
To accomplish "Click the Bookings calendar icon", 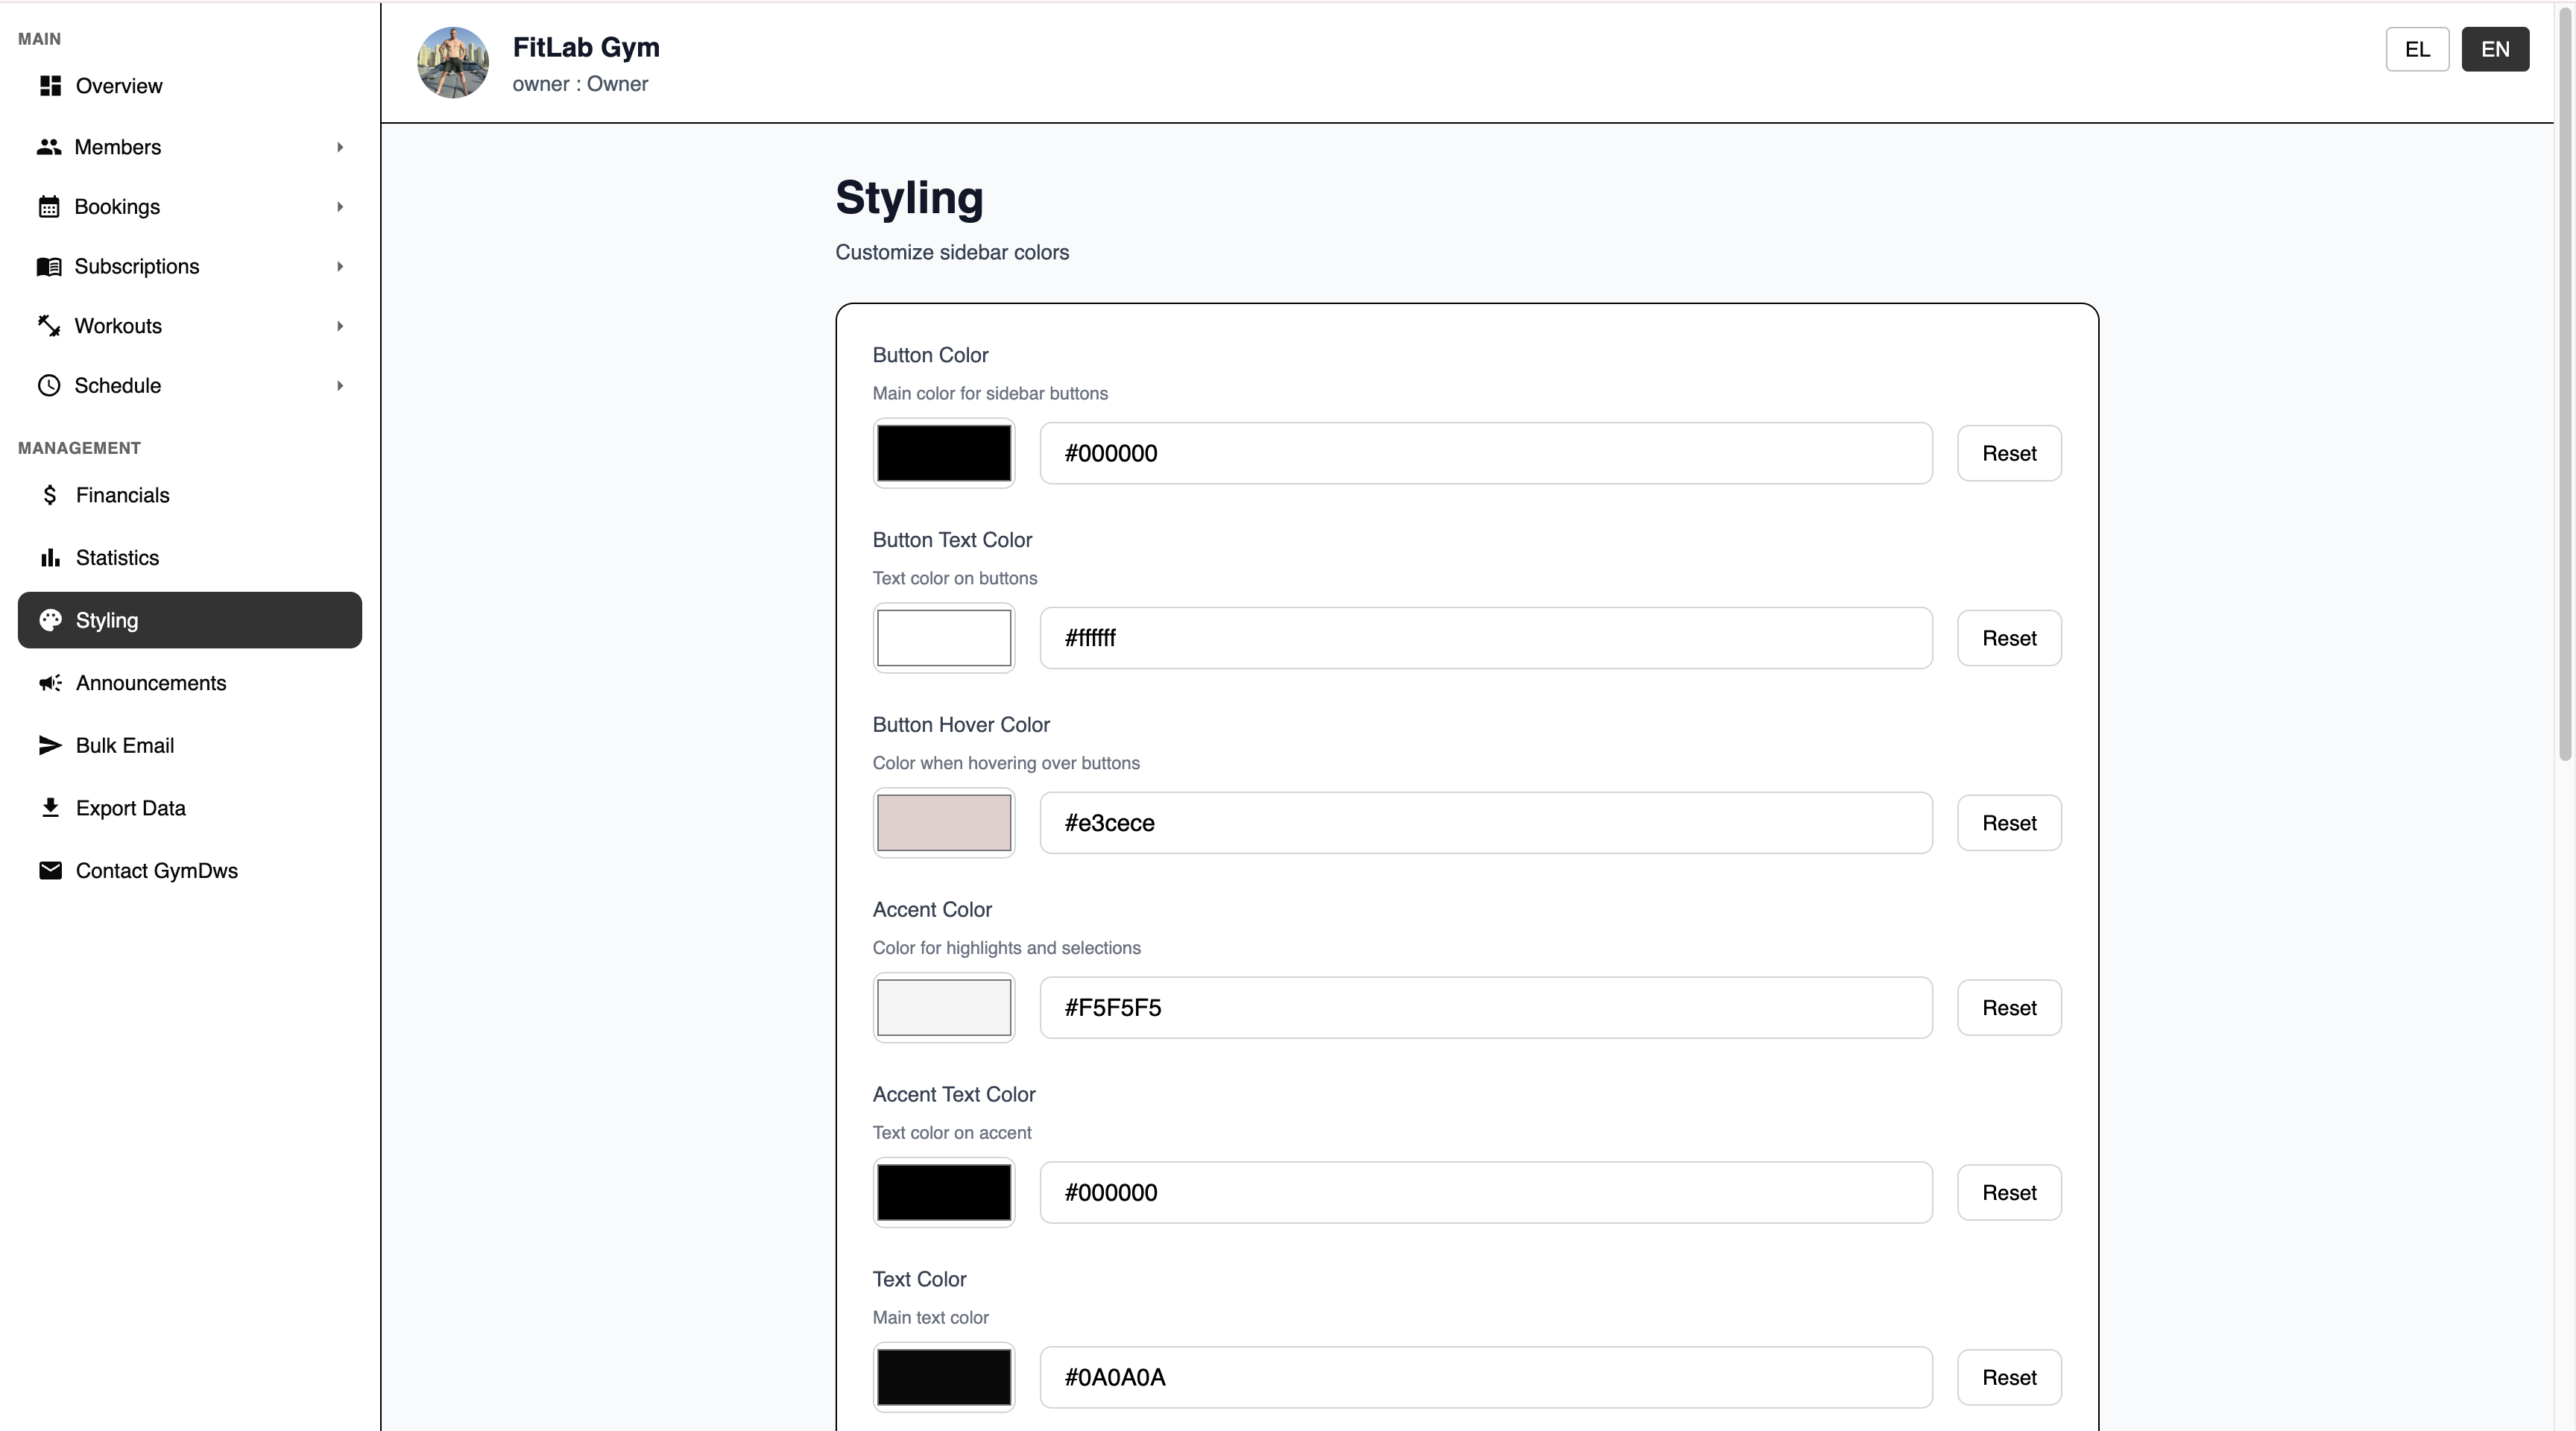I will [49, 207].
